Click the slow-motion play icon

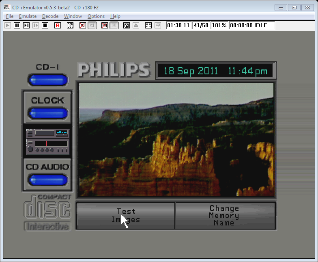point(36,25)
